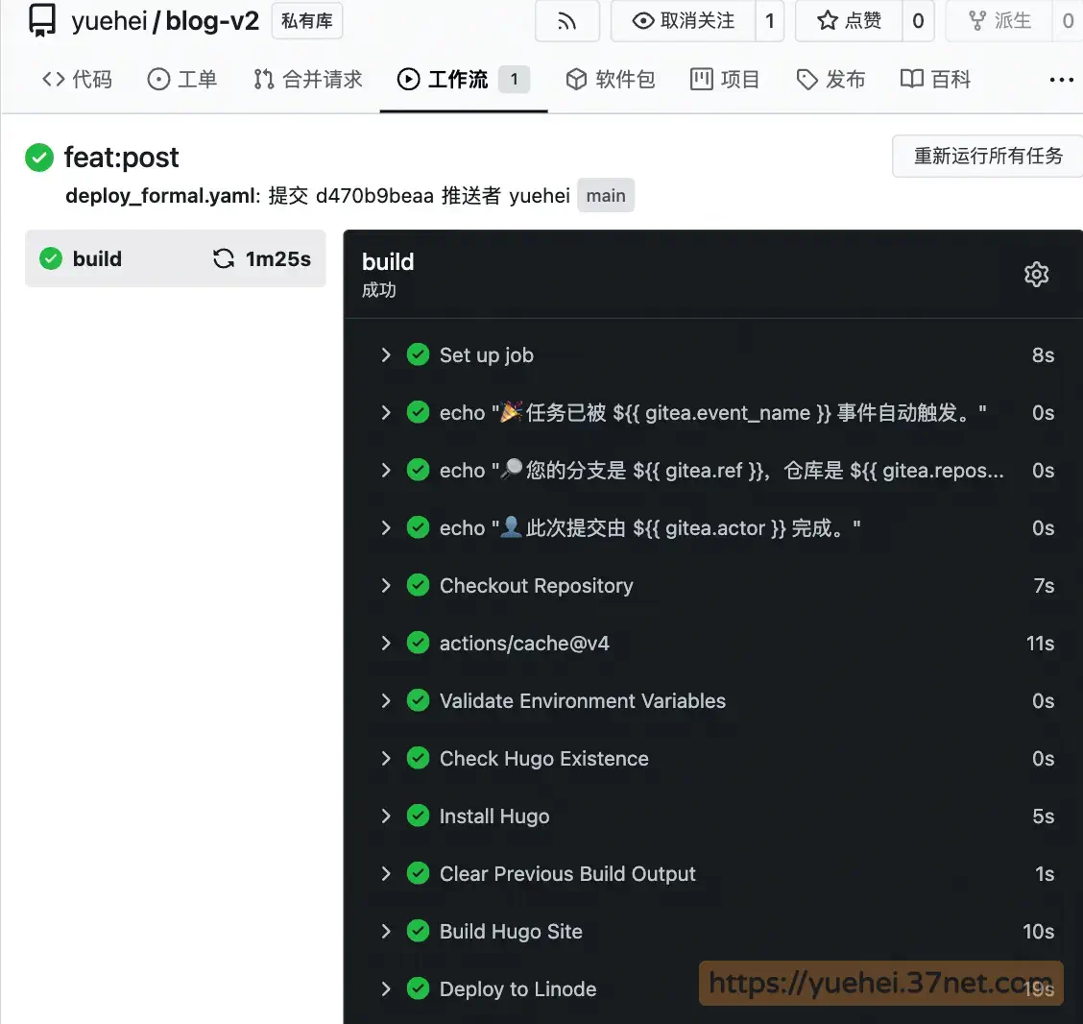Screen dimensions: 1083x1024
Task: Toggle star on this repository
Action: [x=851, y=20]
